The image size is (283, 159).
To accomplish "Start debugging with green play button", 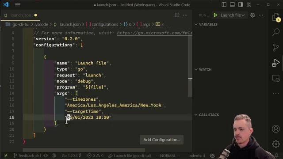I will point(215,15).
